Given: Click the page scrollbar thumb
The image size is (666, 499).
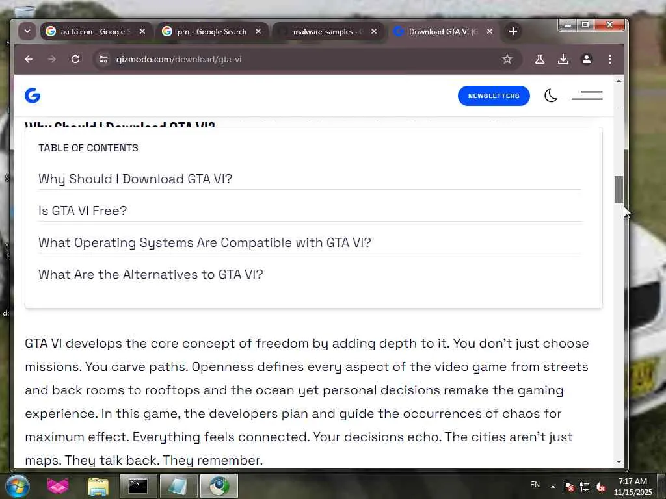Looking at the screenshot, I should (x=619, y=189).
